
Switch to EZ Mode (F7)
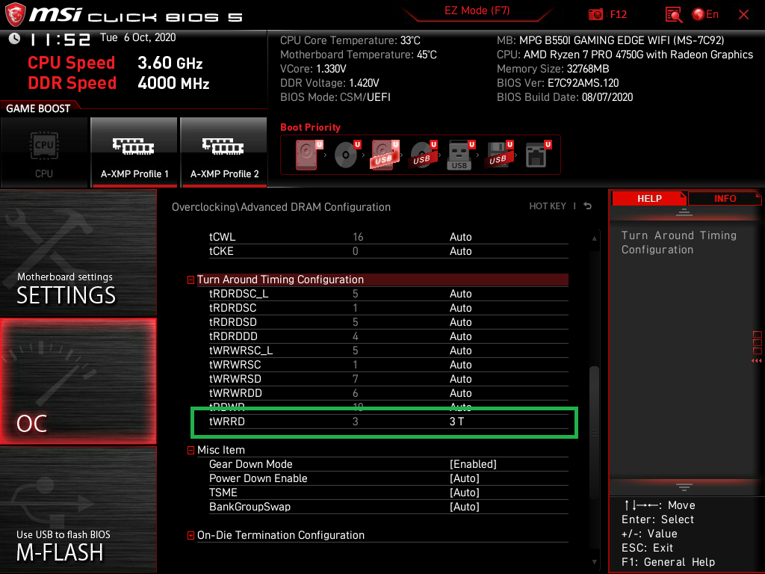pyautogui.click(x=477, y=10)
